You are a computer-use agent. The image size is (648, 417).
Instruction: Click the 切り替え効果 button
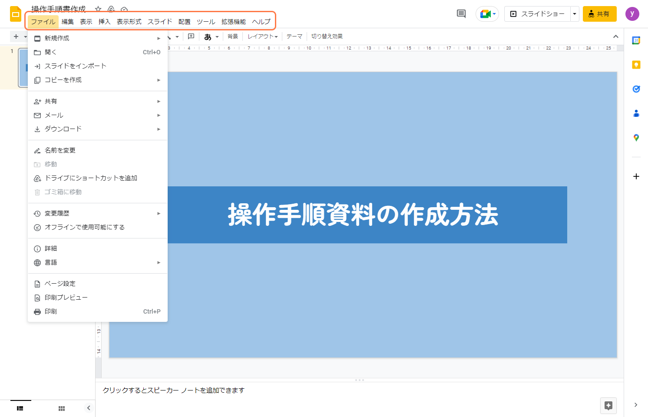coord(327,36)
